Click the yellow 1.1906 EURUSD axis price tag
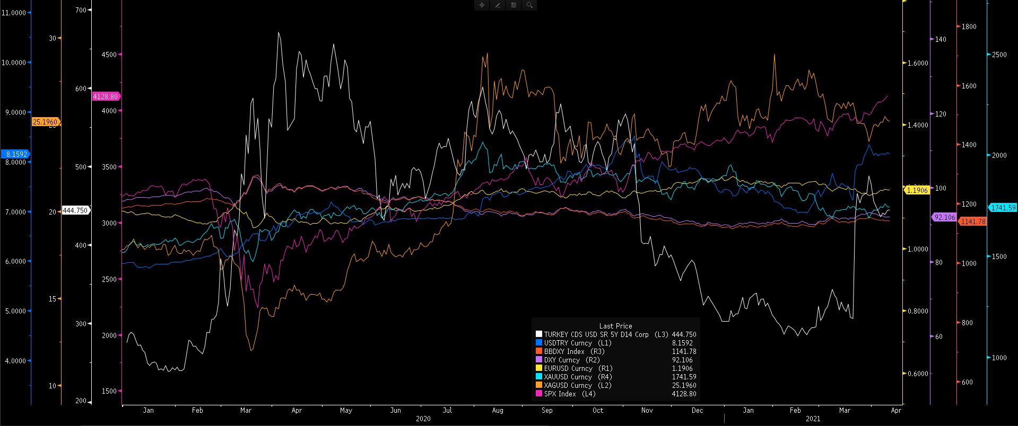This screenshot has height=426, width=1018. (917, 190)
